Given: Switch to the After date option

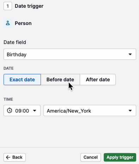Looking at the screenshot, I should (98, 80).
